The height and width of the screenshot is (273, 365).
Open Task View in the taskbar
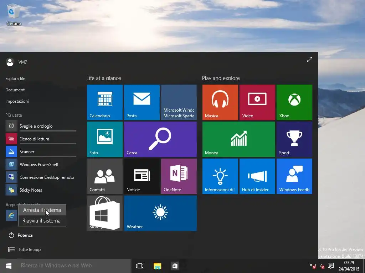[x=140, y=266]
